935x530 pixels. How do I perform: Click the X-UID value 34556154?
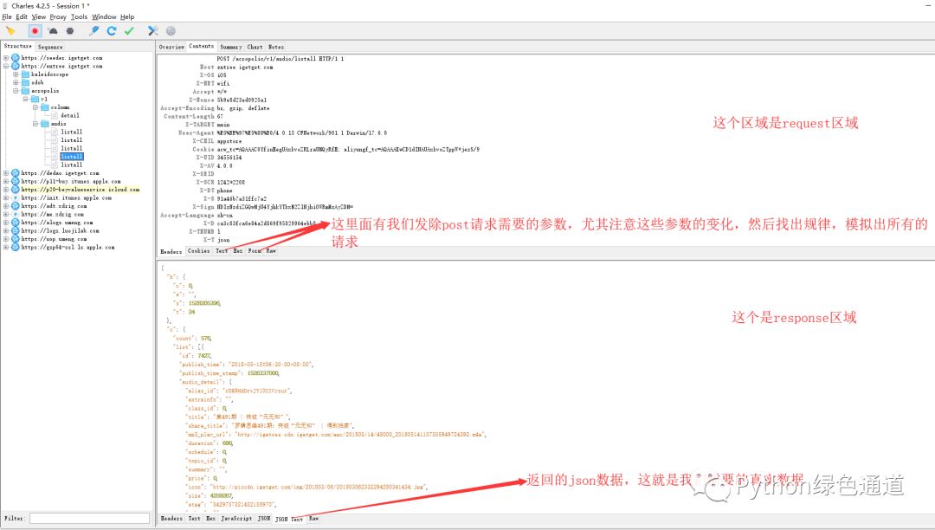(229, 158)
